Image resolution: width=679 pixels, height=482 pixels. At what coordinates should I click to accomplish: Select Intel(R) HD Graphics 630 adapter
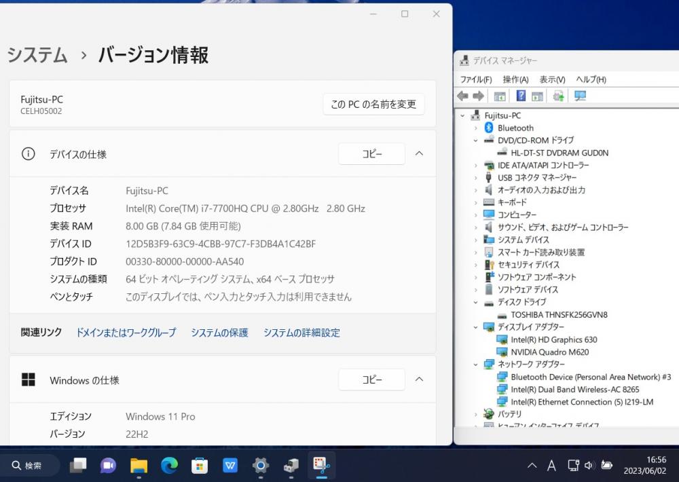click(x=554, y=339)
